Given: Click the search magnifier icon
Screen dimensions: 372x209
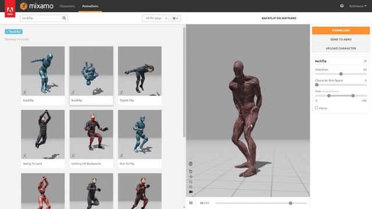Looking at the screenshot, I should click(64, 18).
